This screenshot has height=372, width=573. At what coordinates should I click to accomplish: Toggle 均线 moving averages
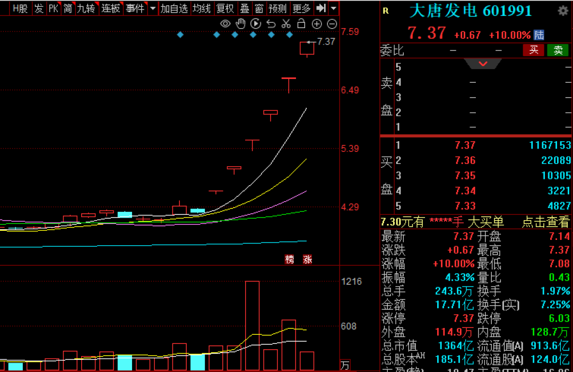pyautogui.click(x=202, y=8)
